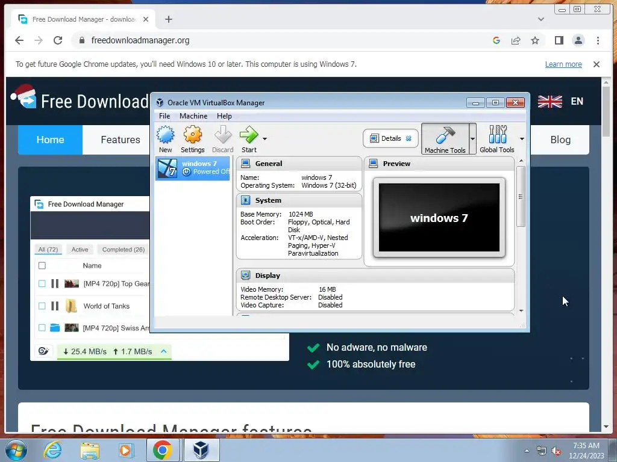
Task: Click the webpage vertical scrollbar
Action: tap(606, 112)
